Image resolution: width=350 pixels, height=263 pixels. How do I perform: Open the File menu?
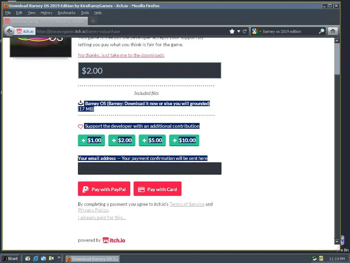click(x=8, y=13)
